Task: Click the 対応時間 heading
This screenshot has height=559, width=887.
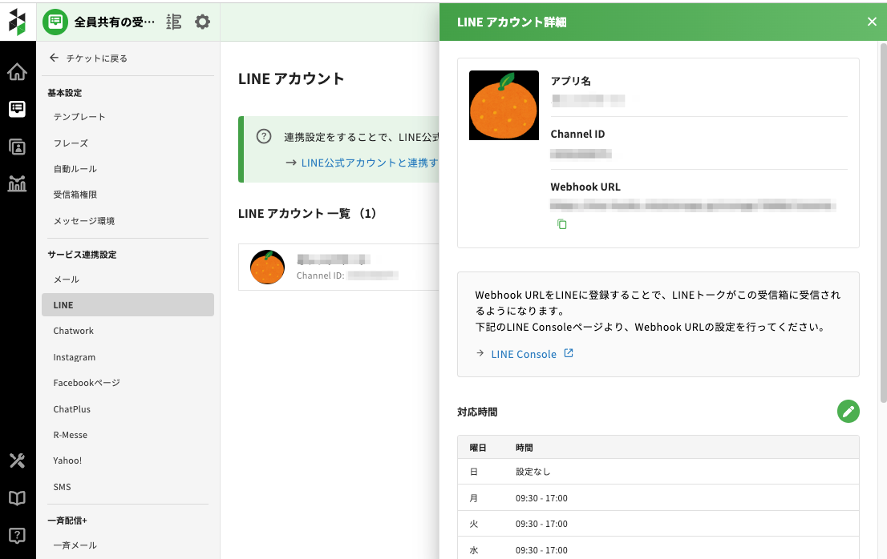Action: (x=477, y=412)
